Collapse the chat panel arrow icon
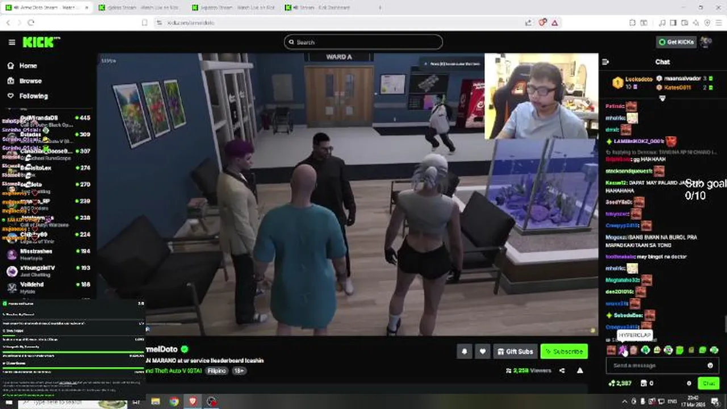The image size is (727, 409). pos(605,62)
